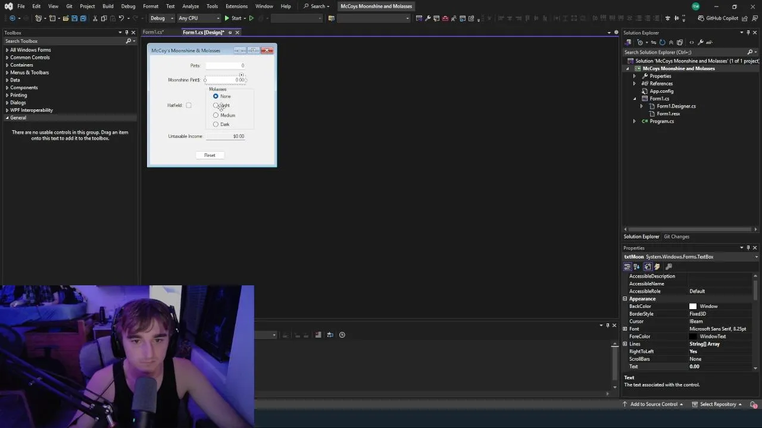
Task: Click the BackColor white swatch
Action: tap(693, 307)
